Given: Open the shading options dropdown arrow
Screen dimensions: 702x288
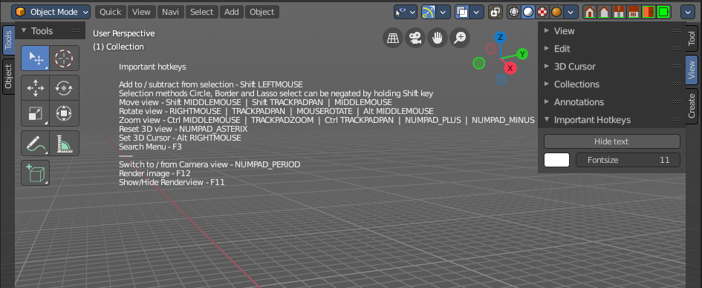Looking at the screenshot, I should 571,12.
